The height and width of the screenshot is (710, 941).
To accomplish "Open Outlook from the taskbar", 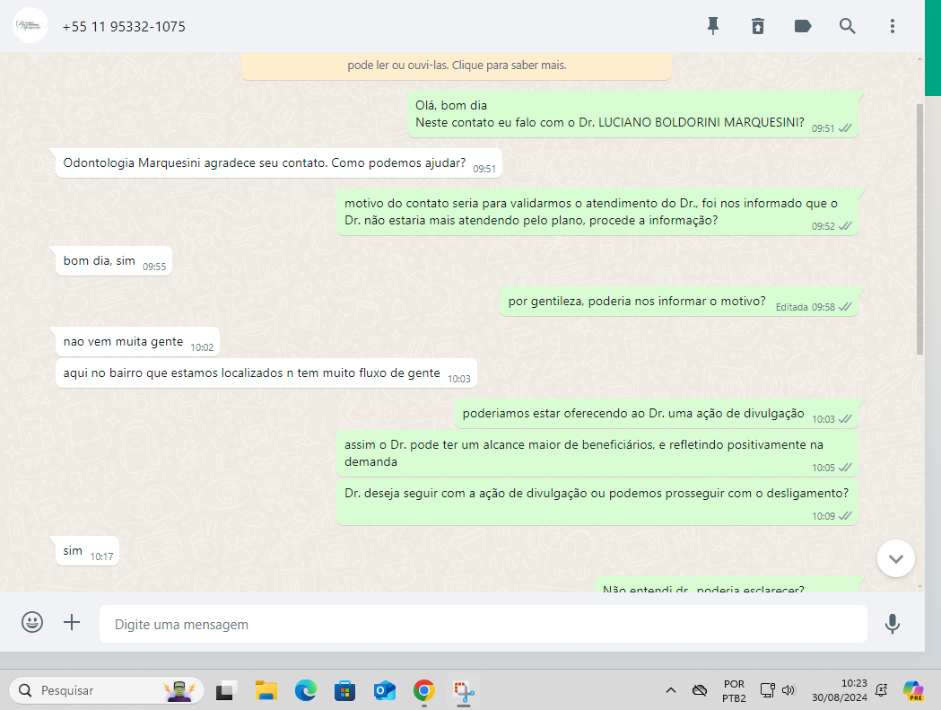I will click(x=385, y=690).
